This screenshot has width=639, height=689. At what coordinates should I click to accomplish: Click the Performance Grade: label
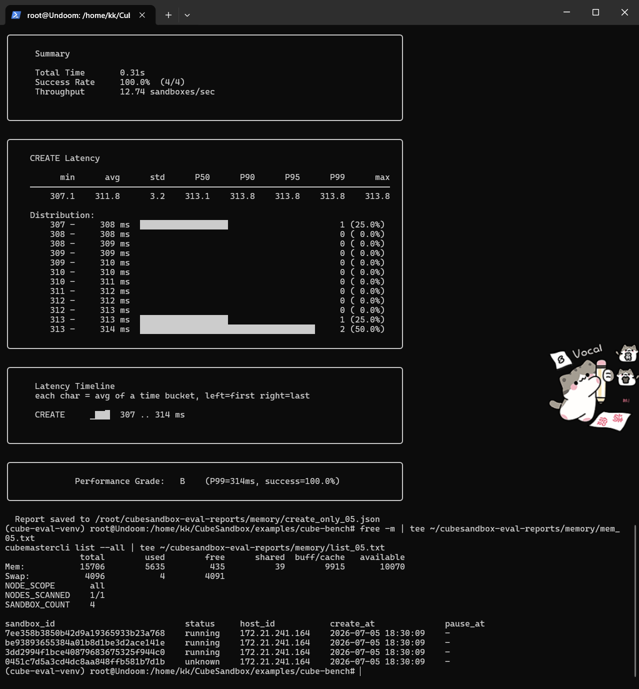[120, 481]
